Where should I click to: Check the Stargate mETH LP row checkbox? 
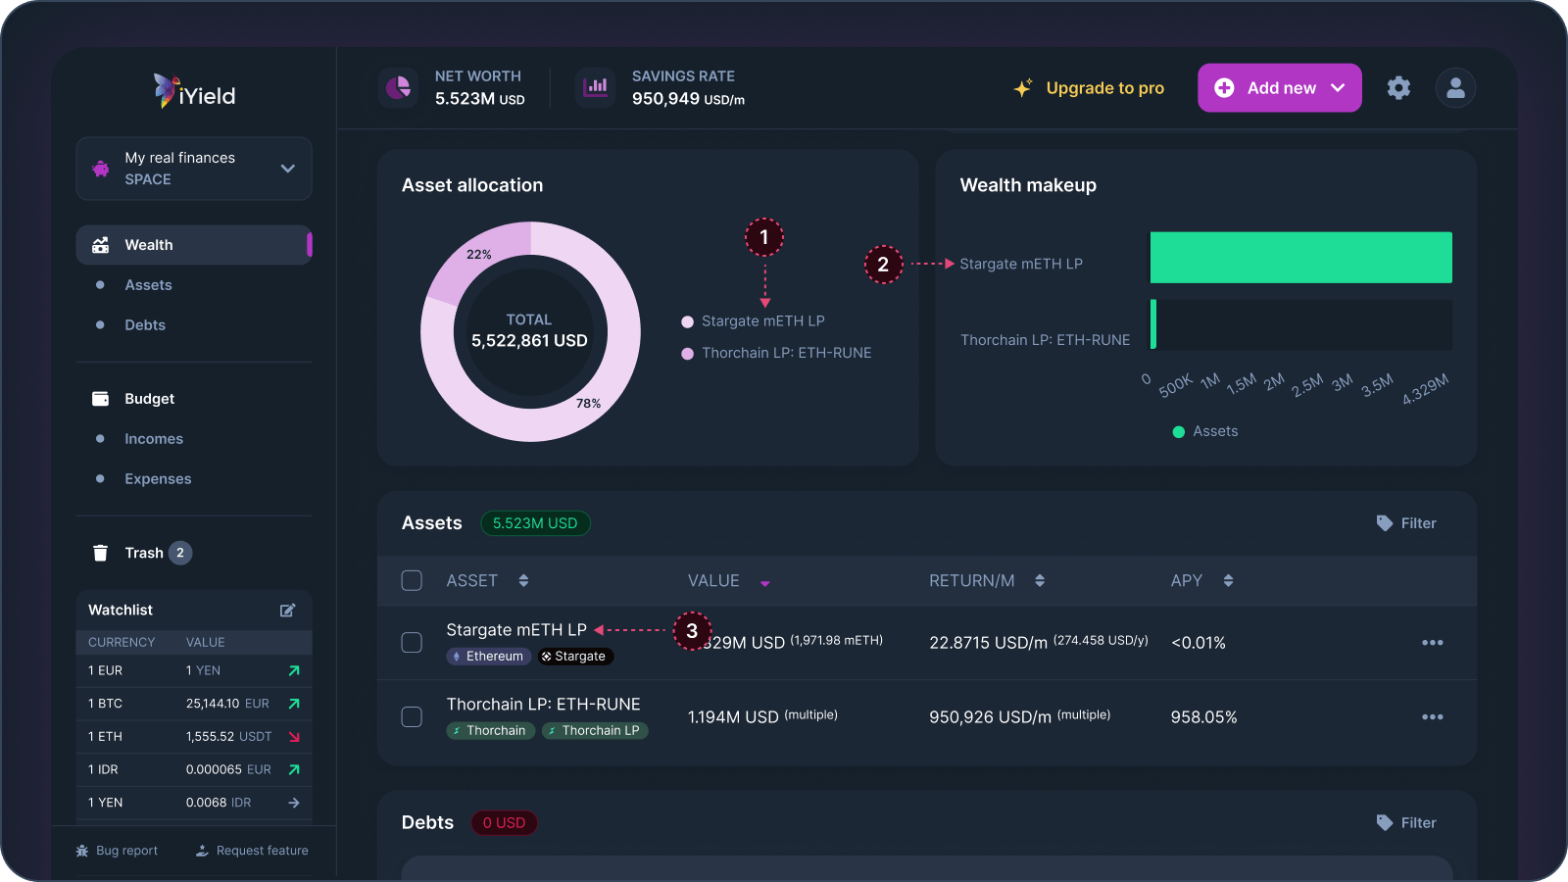click(412, 643)
